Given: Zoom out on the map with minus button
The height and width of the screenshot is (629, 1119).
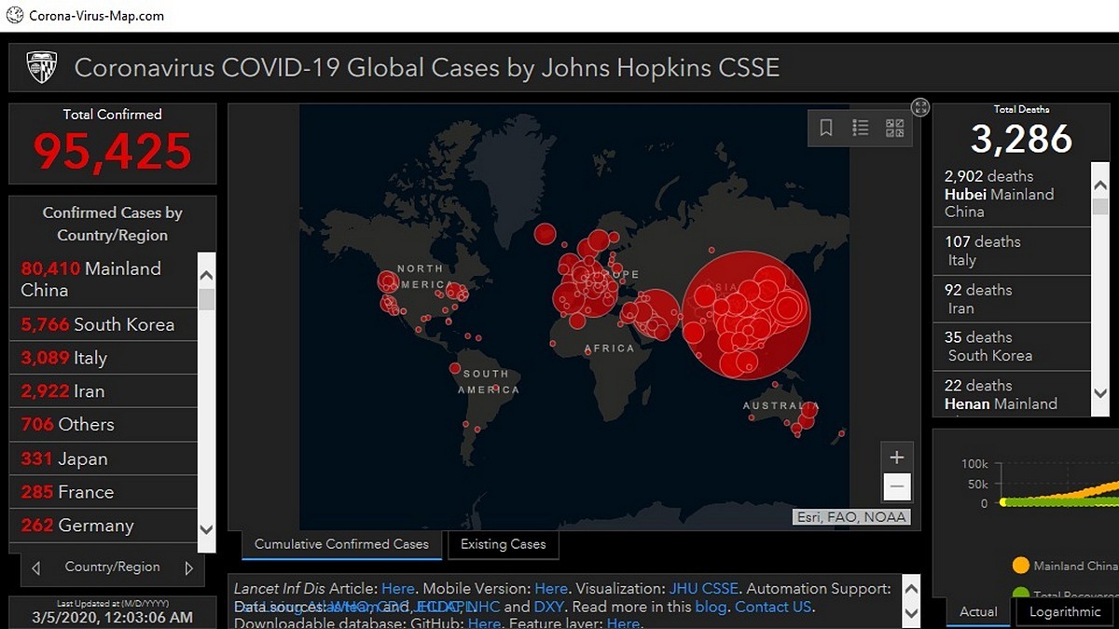Looking at the screenshot, I should click(x=896, y=486).
